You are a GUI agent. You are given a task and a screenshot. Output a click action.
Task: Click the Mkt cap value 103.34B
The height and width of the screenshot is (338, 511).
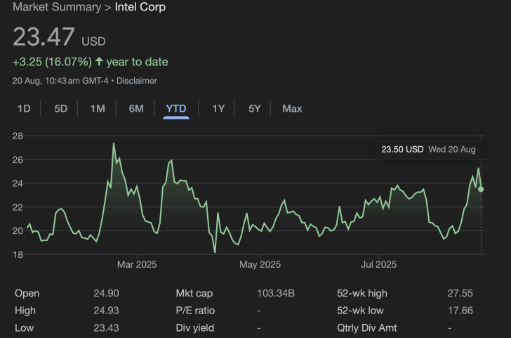pyautogui.click(x=276, y=293)
